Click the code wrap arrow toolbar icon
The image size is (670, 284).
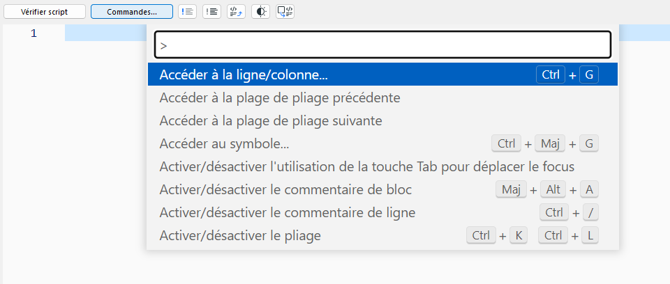pos(236,12)
